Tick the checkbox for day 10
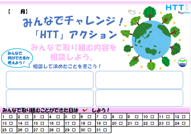 (152, 117)
